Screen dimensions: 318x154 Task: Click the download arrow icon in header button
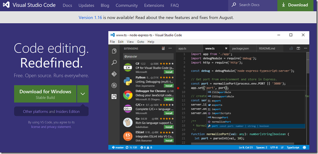click(x=283, y=5)
